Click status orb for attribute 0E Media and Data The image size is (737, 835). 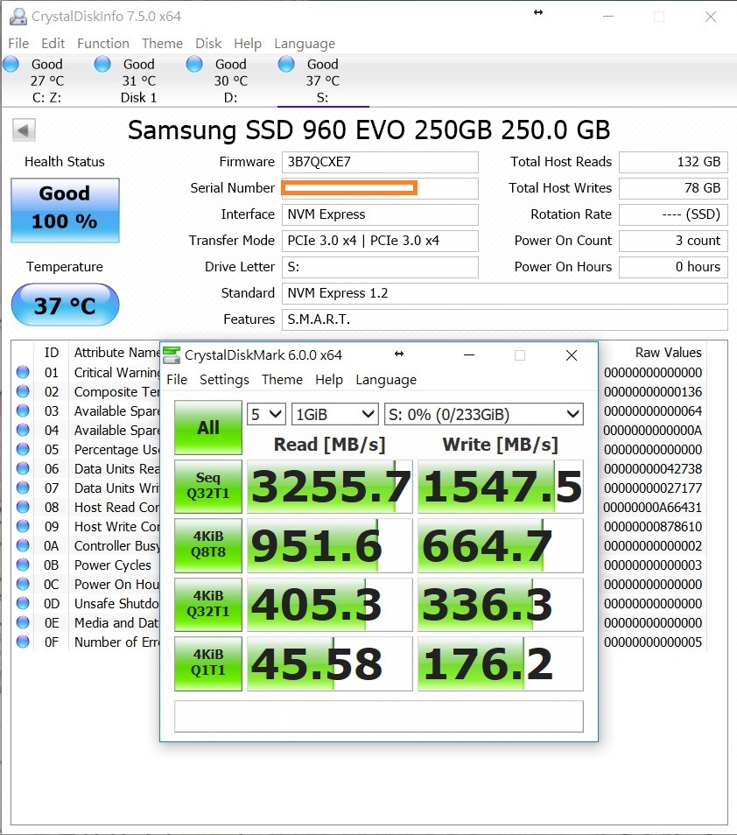point(23,622)
